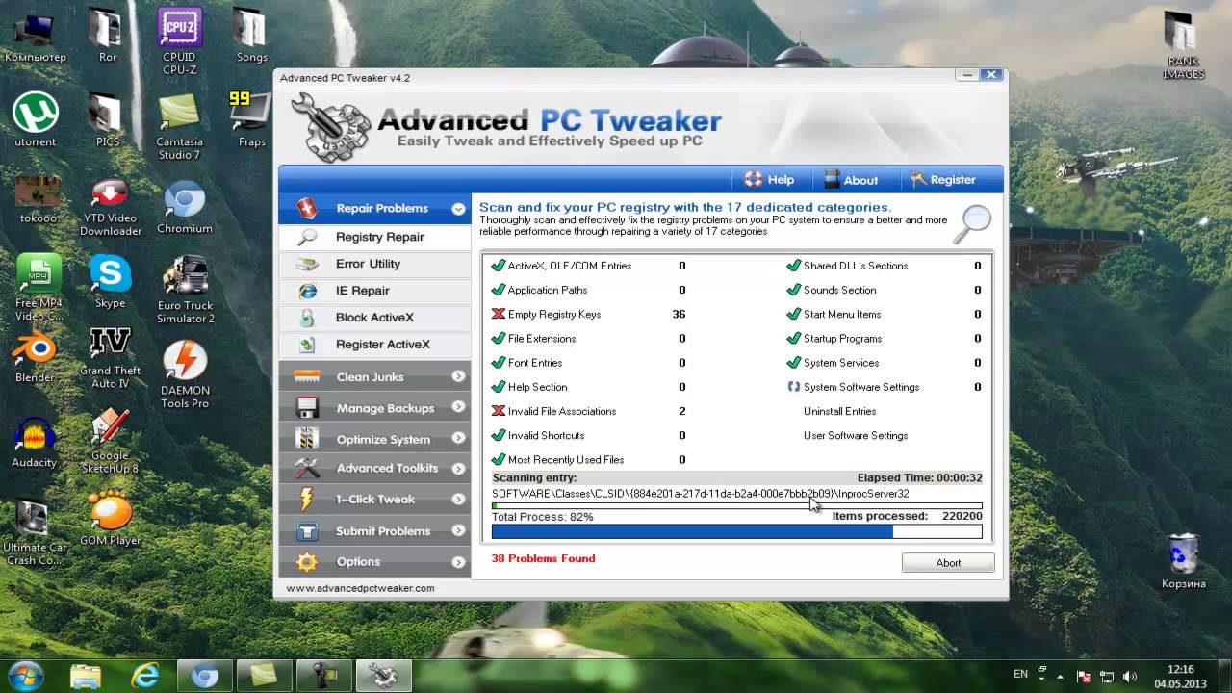Click the Block ActiveX padlock icon

(307, 318)
